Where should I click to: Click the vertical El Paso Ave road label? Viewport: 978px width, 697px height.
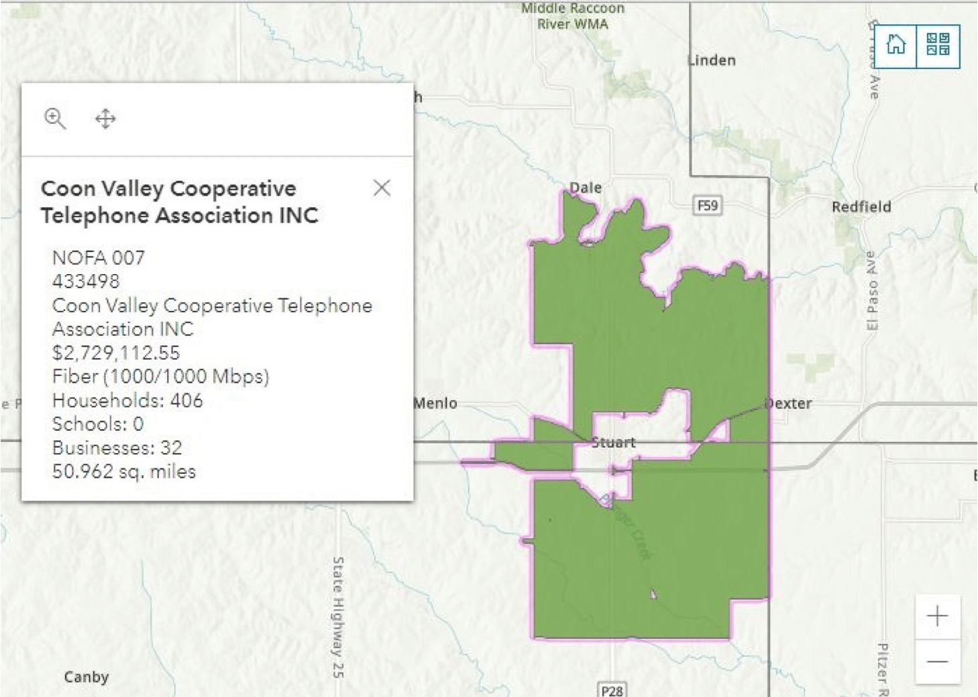[x=871, y=290]
